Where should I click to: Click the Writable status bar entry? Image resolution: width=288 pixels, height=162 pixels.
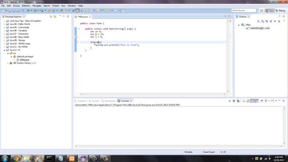(188, 152)
